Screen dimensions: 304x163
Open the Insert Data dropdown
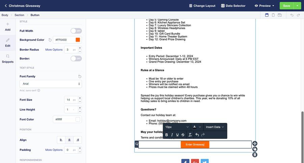(215, 127)
